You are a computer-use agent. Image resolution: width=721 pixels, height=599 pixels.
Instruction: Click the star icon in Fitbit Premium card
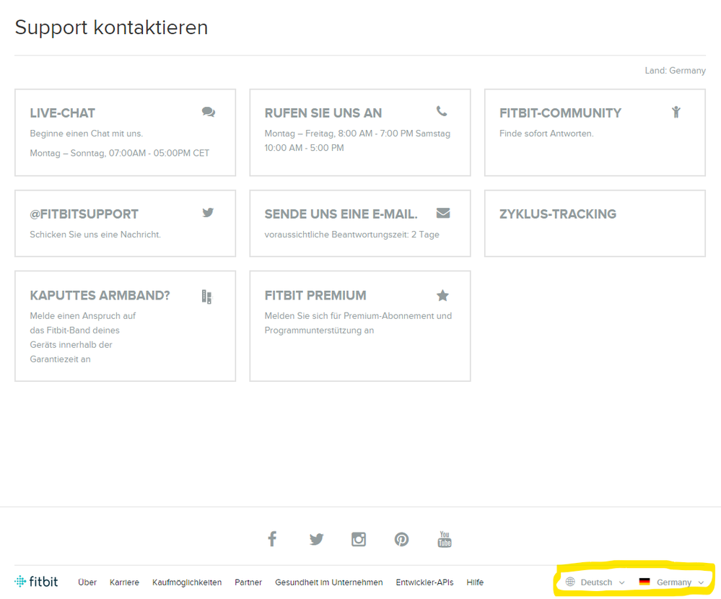pyautogui.click(x=443, y=295)
